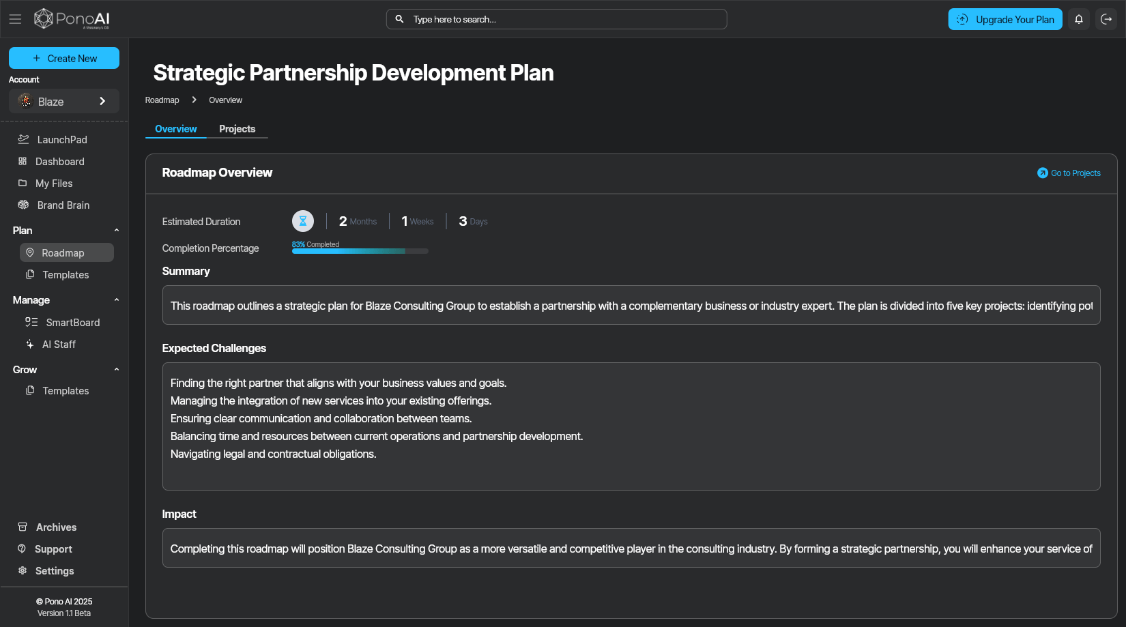Collapse the Plan section
1126x627 pixels.
pos(117,231)
